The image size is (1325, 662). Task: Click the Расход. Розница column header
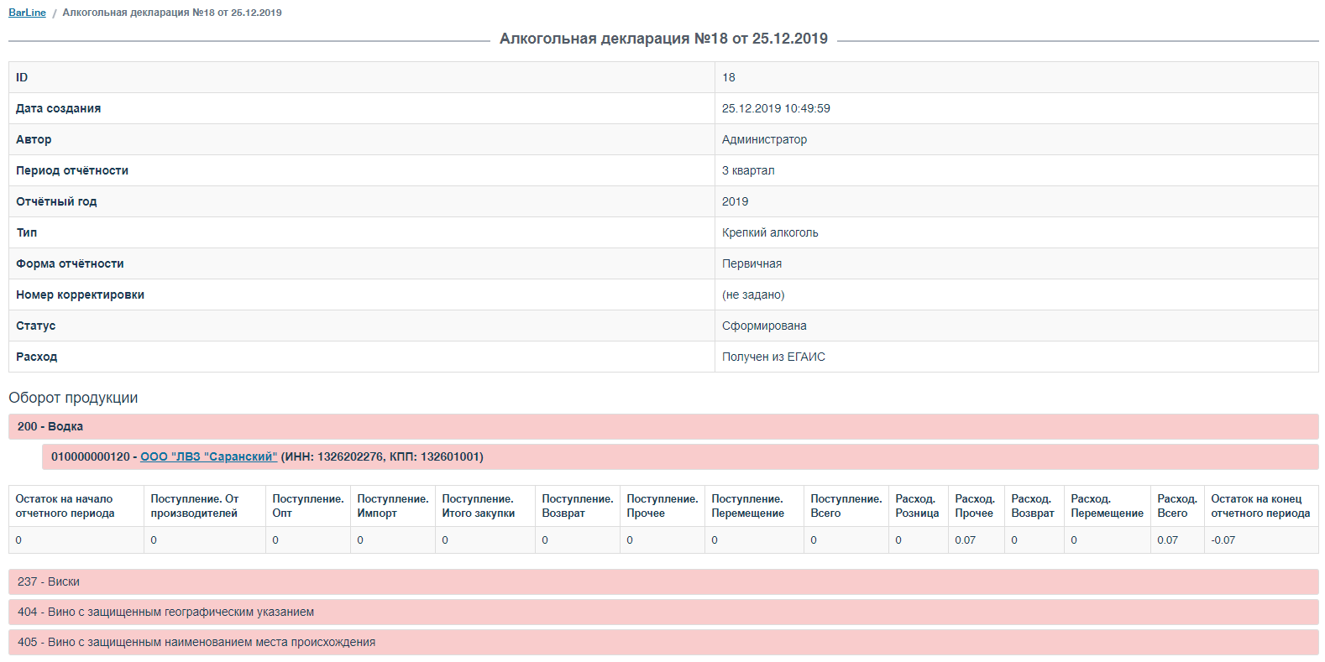tap(918, 506)
